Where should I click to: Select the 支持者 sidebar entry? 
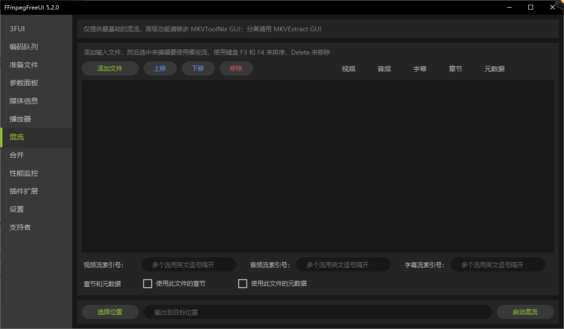(20, 227)
